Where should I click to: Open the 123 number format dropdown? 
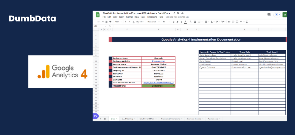click(142, 22)
